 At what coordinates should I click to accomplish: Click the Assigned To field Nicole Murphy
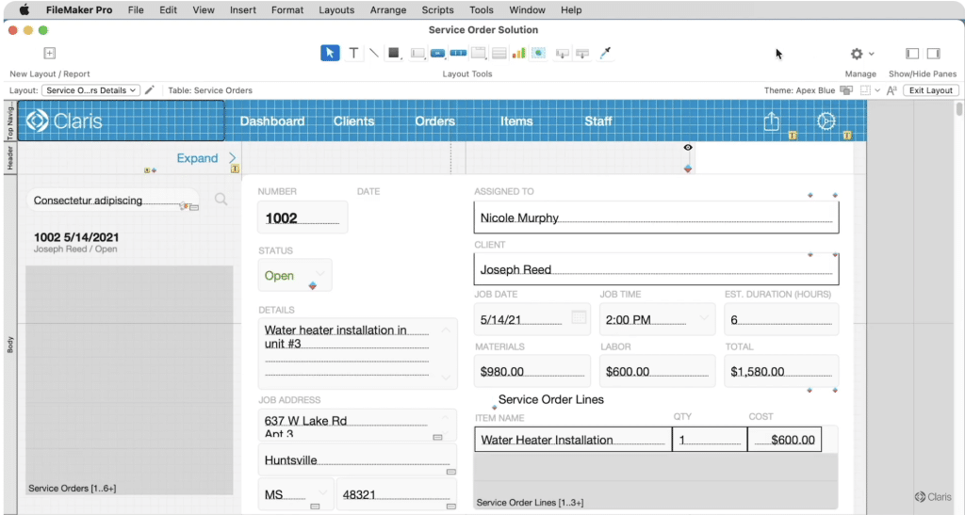[655, 217]
